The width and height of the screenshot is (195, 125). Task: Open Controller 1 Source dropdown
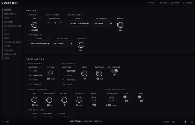79,24
